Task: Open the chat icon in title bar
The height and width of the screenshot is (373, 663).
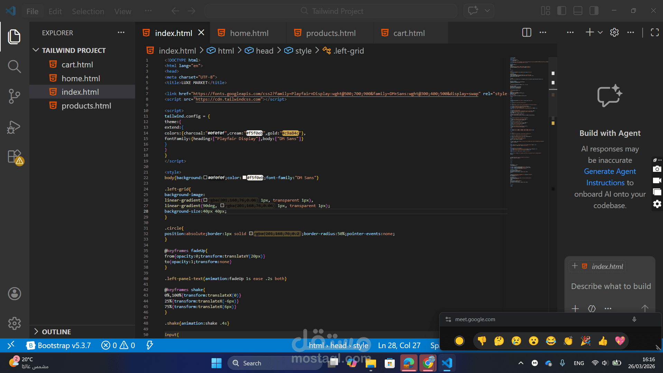Action: tap(473, 11)
